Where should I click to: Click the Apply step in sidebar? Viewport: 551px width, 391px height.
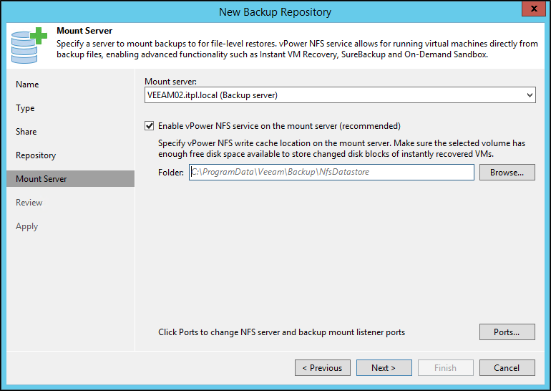click(27, 226)
